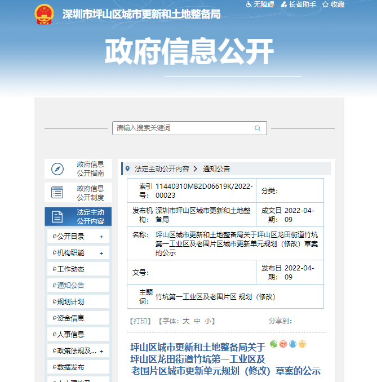Click the national emblem logo
Viewport: 377px width, 382px height.
43,14
